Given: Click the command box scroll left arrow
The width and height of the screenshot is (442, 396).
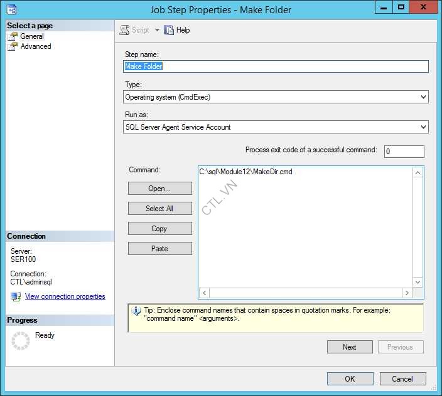Looking at the screenshot, I should coord(205,293).
